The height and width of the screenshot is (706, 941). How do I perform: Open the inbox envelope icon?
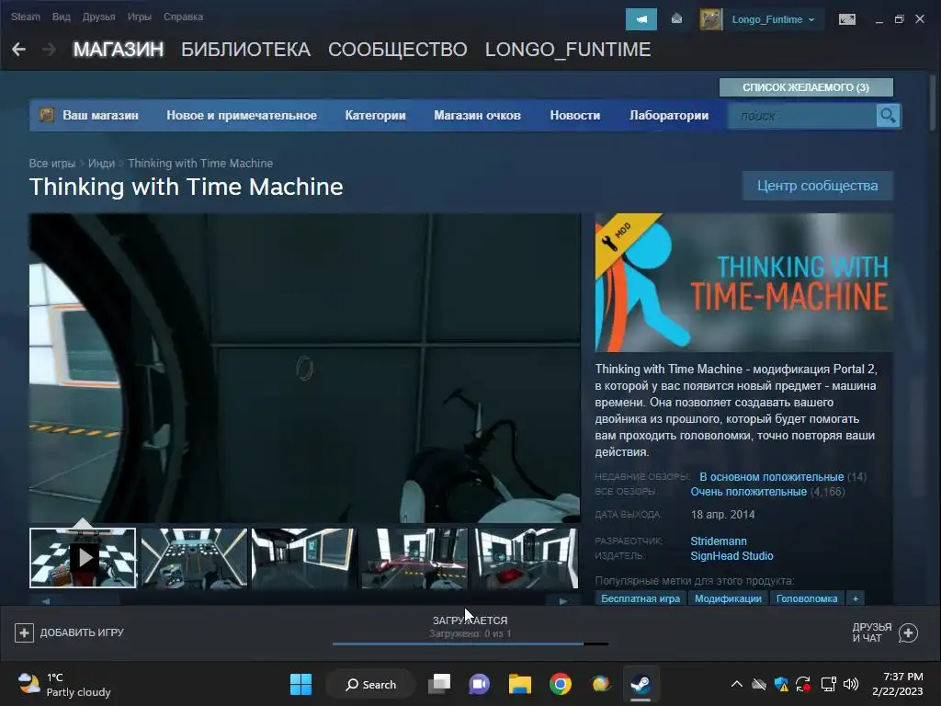[676, 19]
